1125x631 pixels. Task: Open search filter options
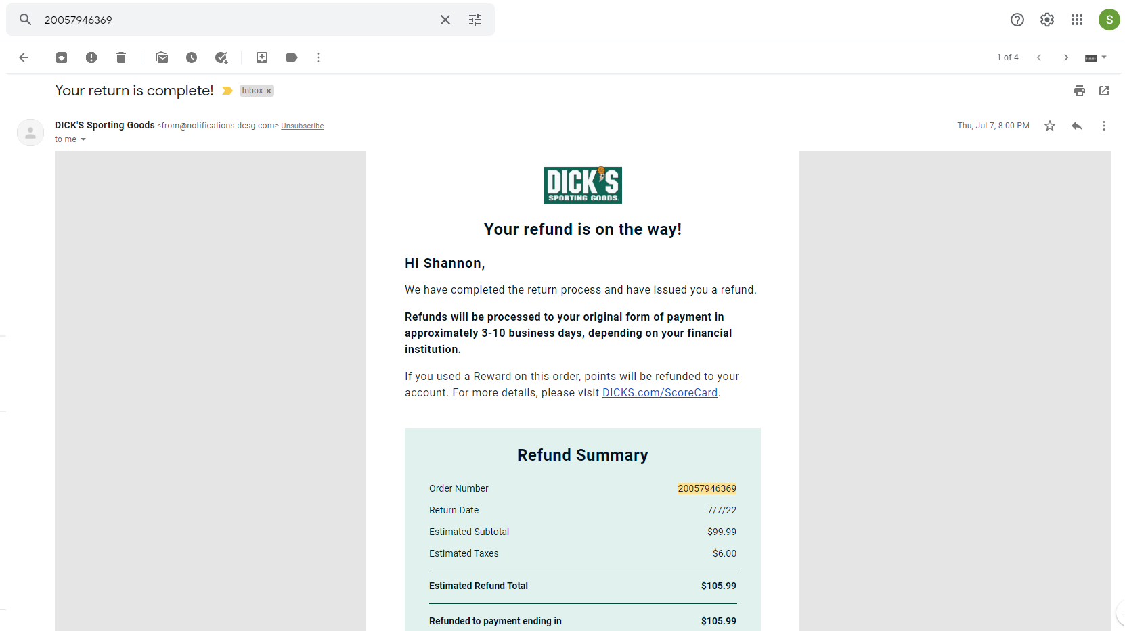[x=475, y=20]
